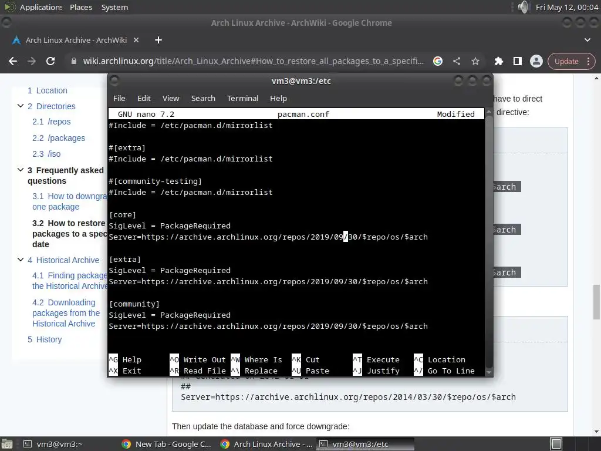Go to 4.2 Downloading packages section
601x451 pixels.
(66, 313)
